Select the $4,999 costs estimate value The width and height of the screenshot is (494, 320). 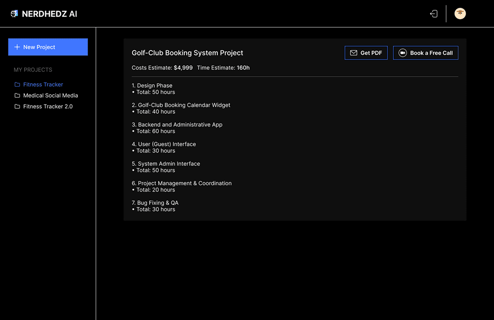[183, 67]
